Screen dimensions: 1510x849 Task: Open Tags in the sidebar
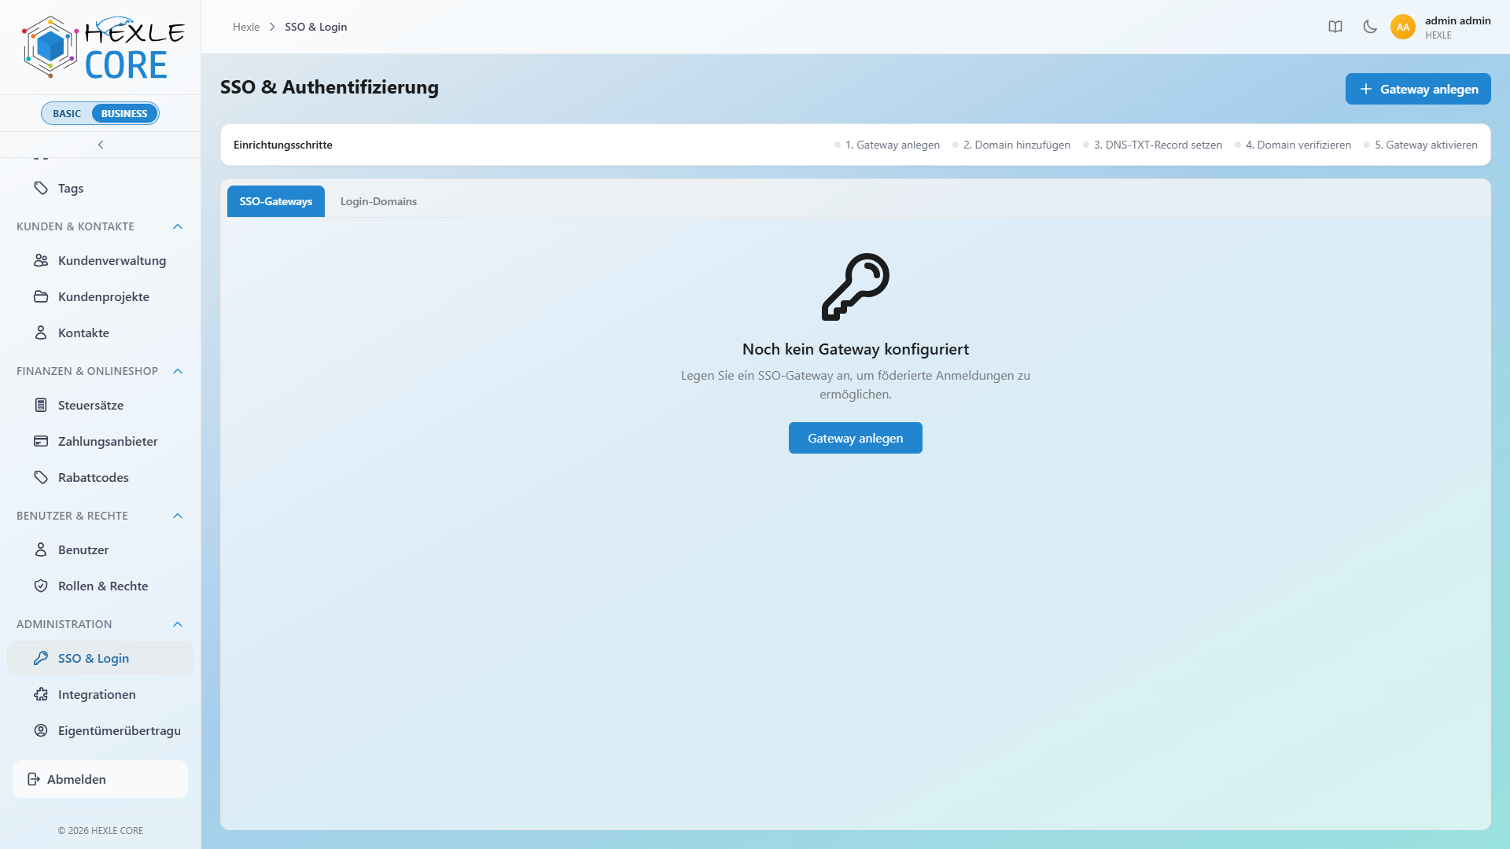100,188
